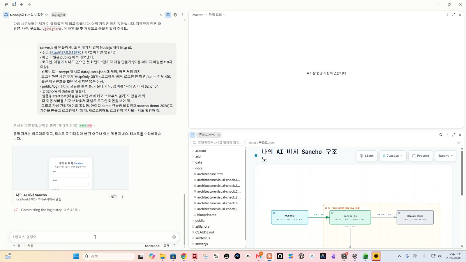Toggle the sidebar panel icon
Viewport: 466px width, 262px height.
click(x=14, y=4)
